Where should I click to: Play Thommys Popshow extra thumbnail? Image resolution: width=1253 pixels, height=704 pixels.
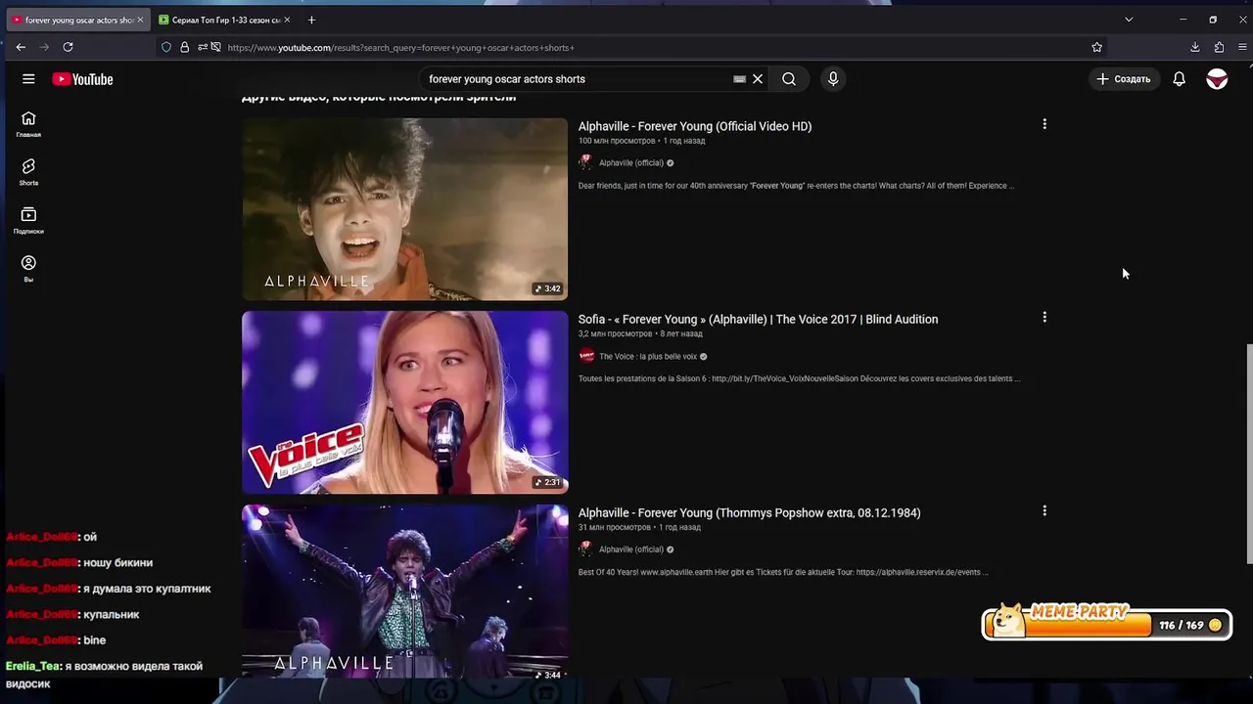pos(404,591)
